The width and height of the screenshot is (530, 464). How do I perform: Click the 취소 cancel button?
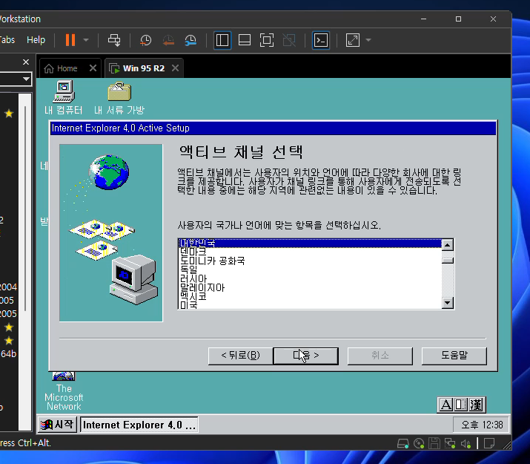click(380, 356)
